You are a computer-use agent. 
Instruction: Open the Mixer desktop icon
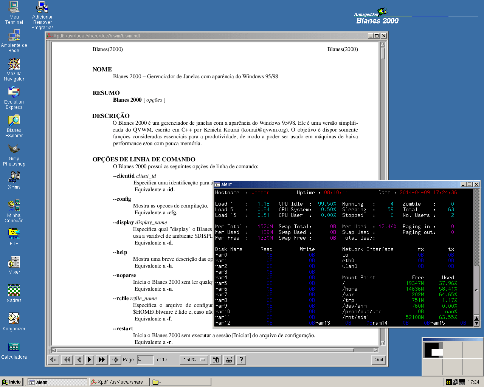click(x=14, y=265)
